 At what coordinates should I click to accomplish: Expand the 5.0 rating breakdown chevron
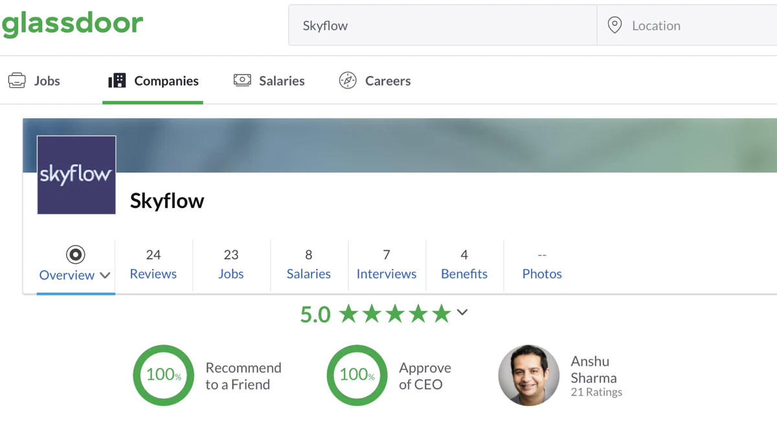(x=462, y=313)
